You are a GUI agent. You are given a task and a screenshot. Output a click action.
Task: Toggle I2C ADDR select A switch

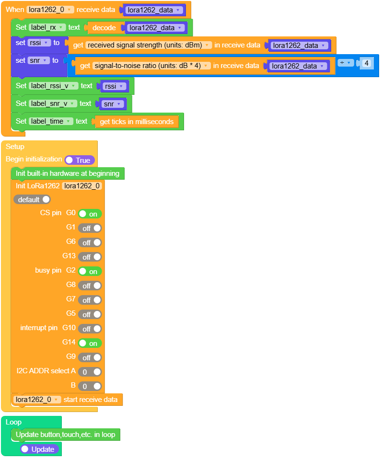[x=90, y=372]
